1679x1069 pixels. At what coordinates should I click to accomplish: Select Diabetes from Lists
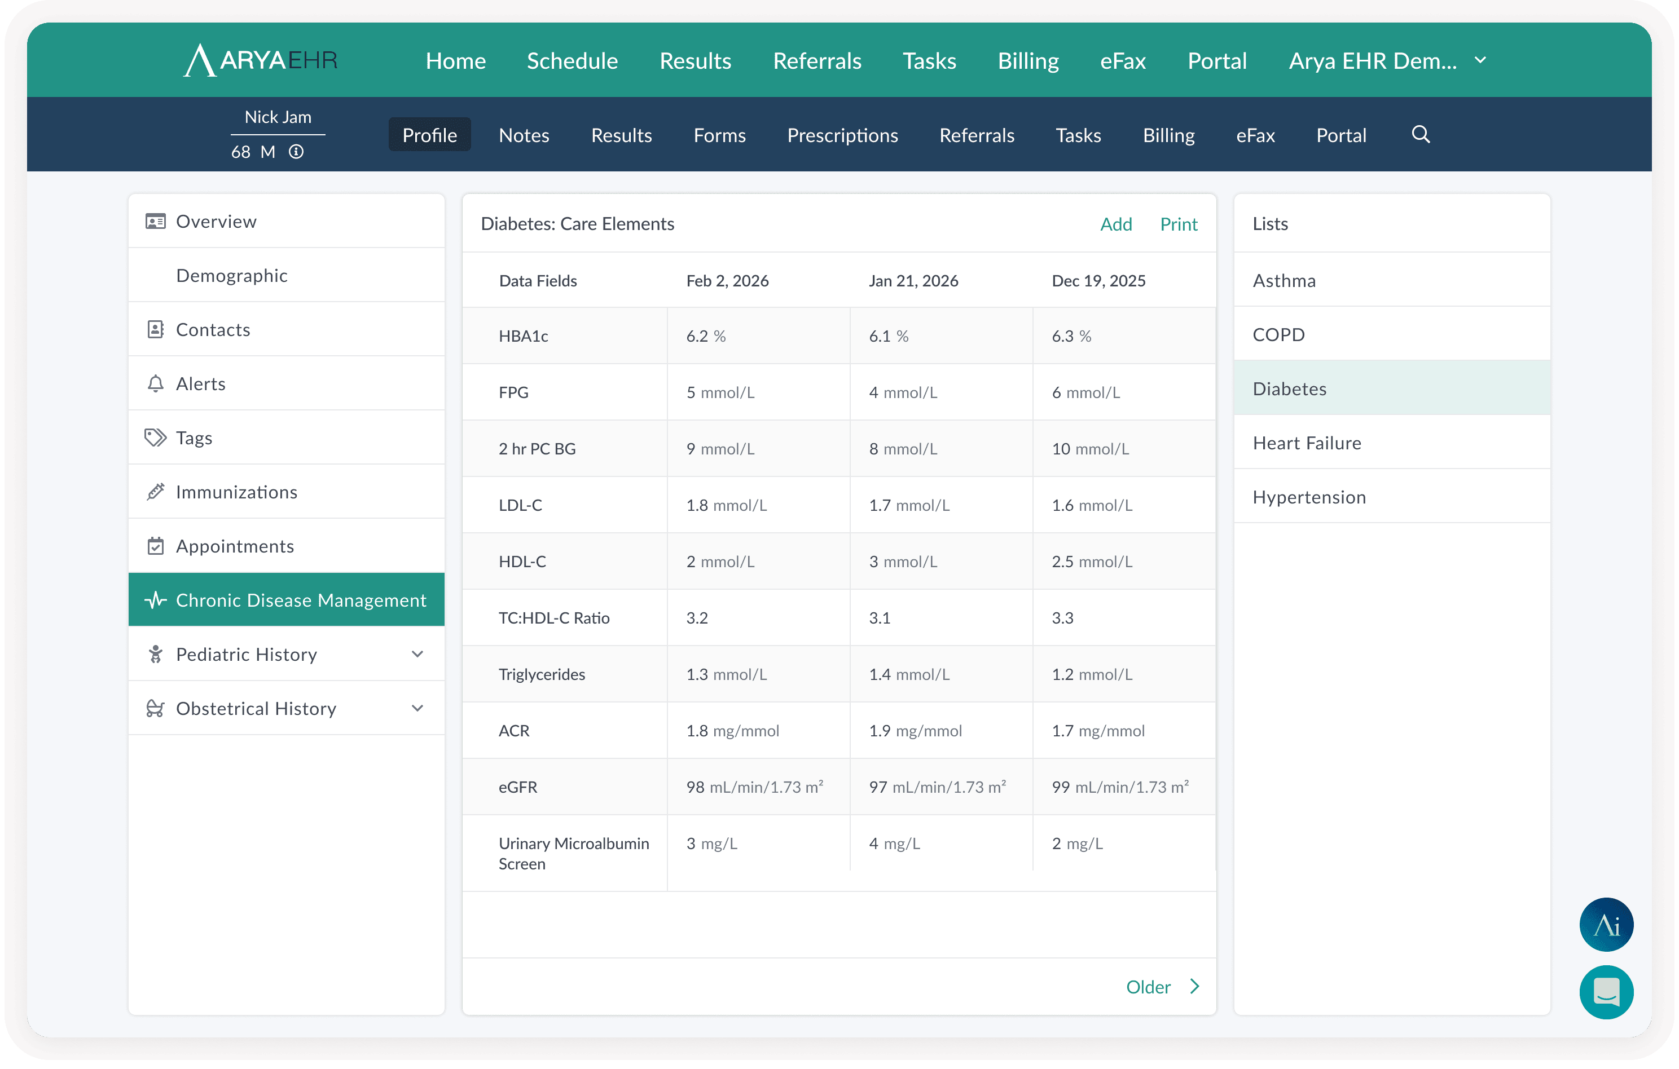(1391, 387)
